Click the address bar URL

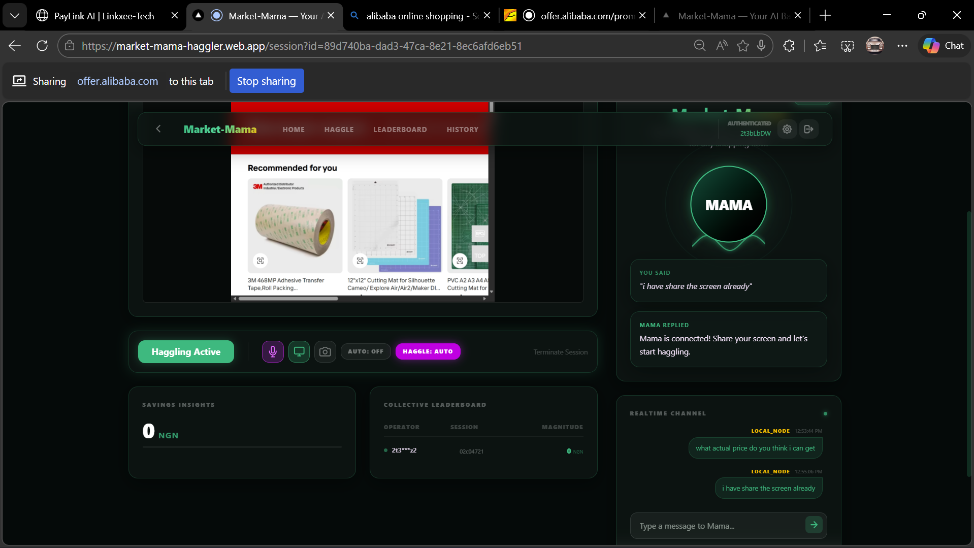point(302,46)
